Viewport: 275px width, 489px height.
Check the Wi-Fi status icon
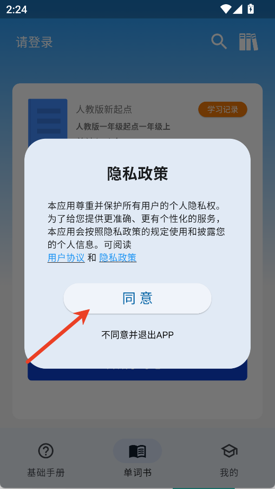[x=225, y=9]
